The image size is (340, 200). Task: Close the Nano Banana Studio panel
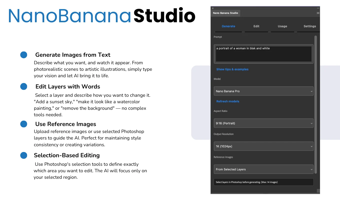pyautogui.click(x=213, y=8)
